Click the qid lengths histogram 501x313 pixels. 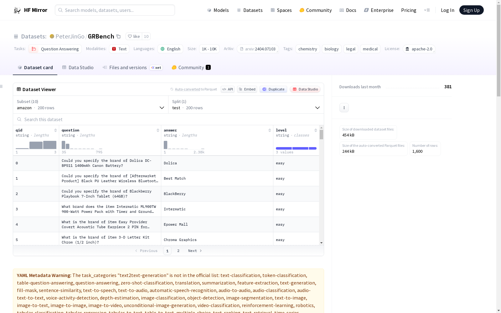tap(36, 145)
